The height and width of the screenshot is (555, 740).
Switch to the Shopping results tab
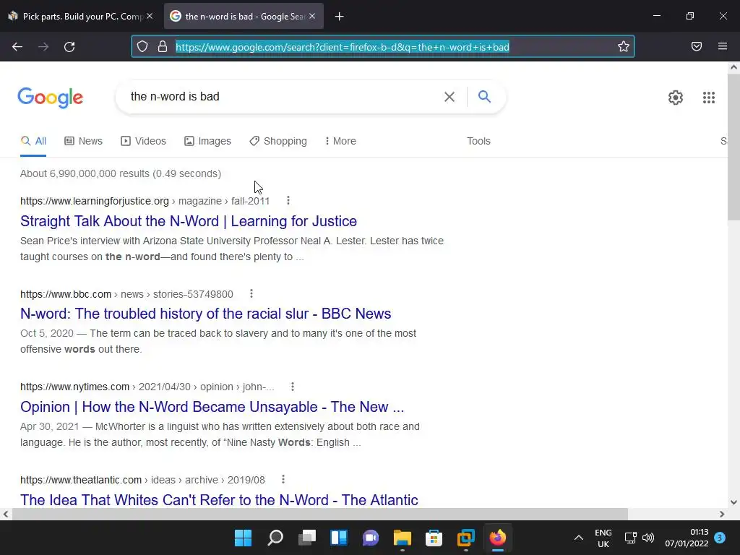[278, 141]
